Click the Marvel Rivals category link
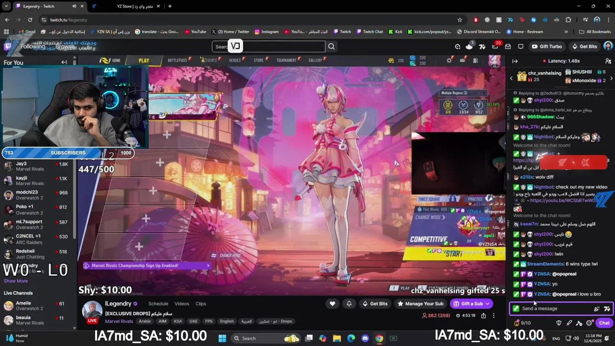Screen dimensions: 615x346 [119, 321]
